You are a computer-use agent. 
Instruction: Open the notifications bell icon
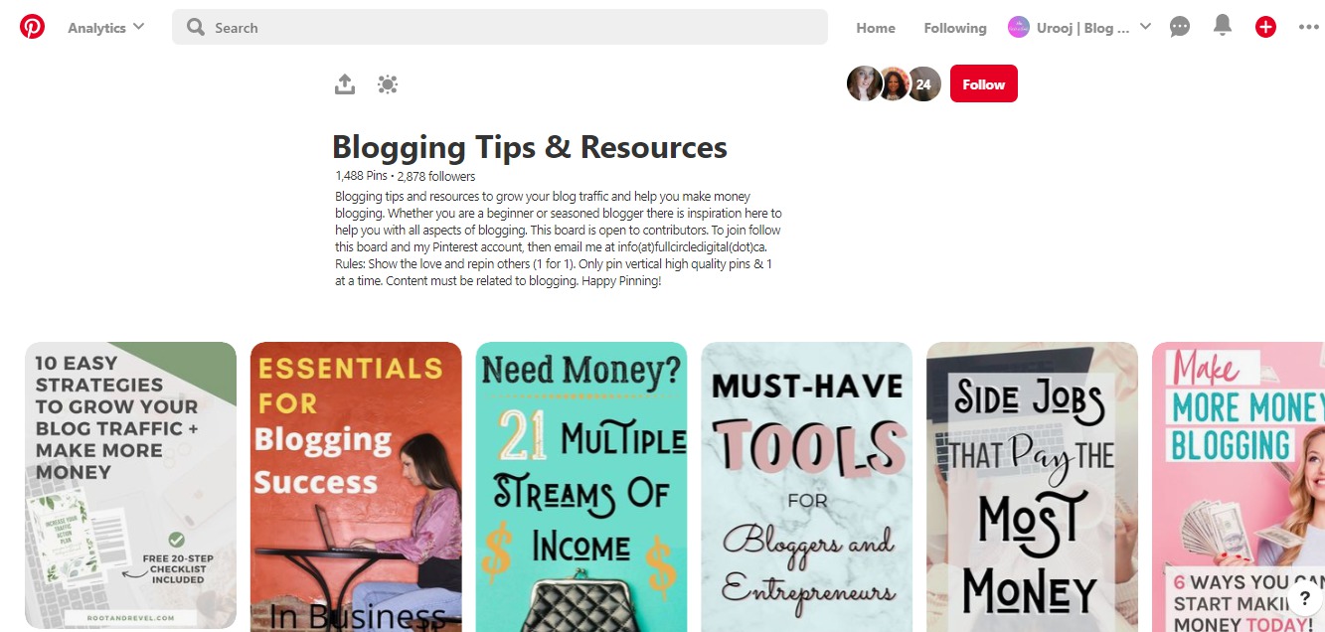pos(1223,27)
